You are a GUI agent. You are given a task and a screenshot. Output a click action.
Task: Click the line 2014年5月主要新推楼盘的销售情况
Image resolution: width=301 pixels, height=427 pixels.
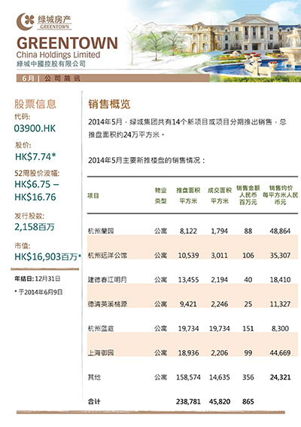[x=146, y=160]
